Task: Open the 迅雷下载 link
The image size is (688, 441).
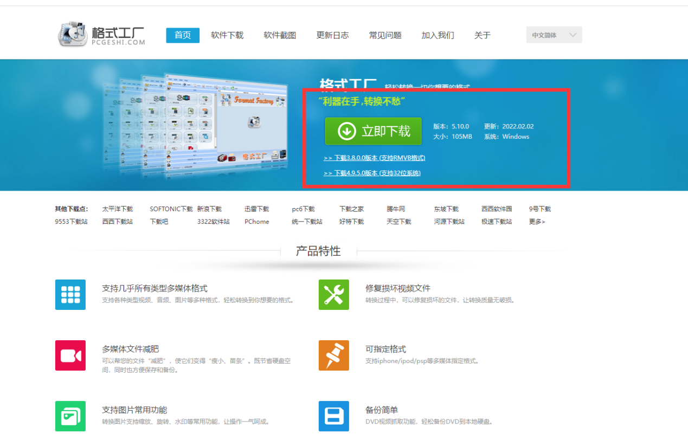Action: click(x=256, y=209)
